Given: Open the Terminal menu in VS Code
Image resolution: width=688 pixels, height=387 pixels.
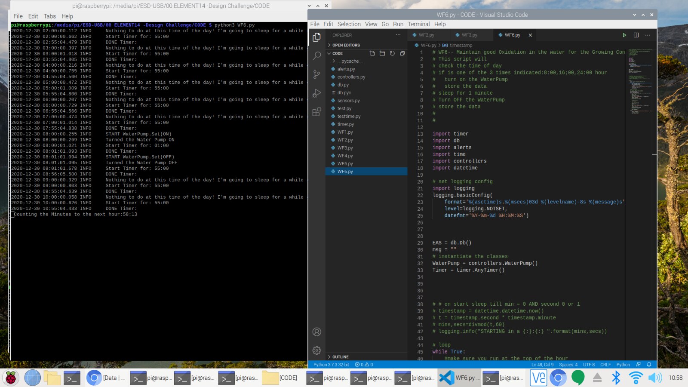Looking at the screenshot, I should (418, 24).
